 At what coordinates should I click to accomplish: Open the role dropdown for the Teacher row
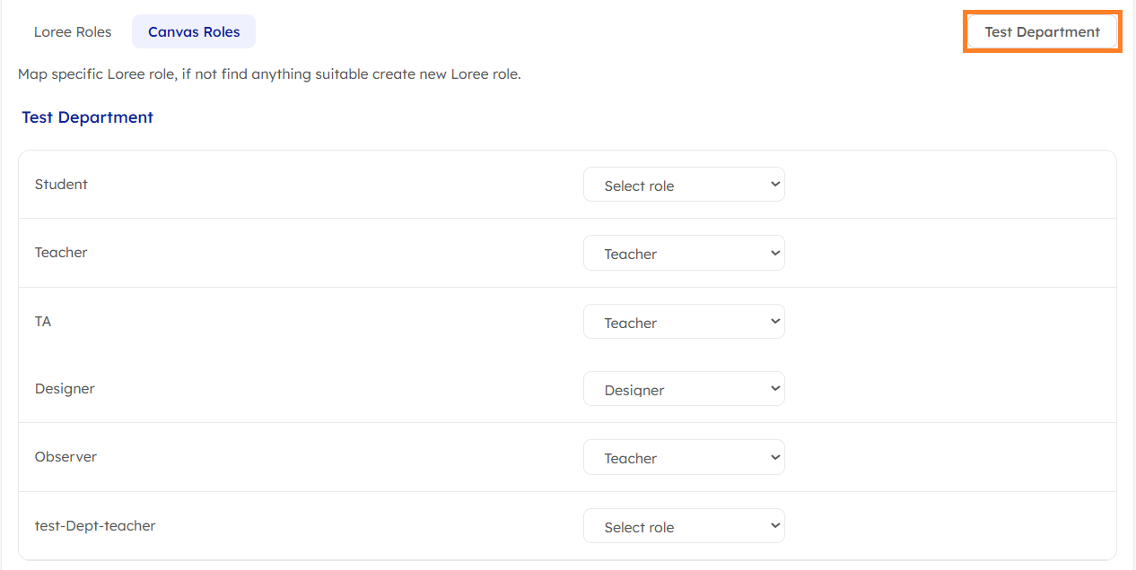click(683, 254)
